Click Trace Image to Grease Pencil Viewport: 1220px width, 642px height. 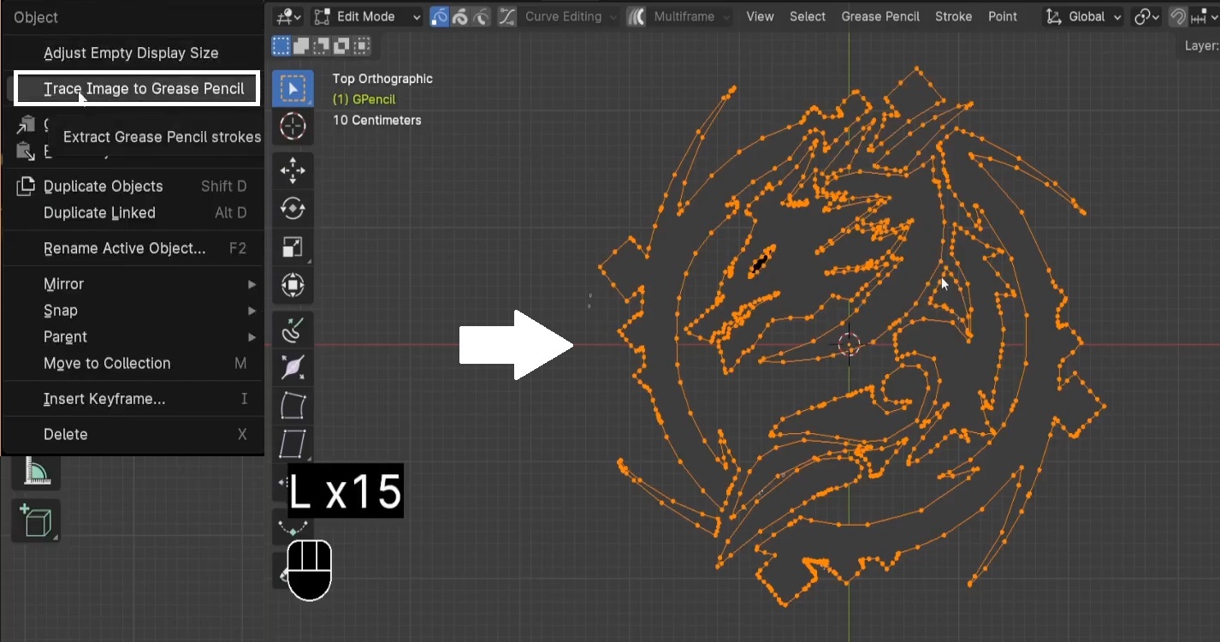point(137,88)
